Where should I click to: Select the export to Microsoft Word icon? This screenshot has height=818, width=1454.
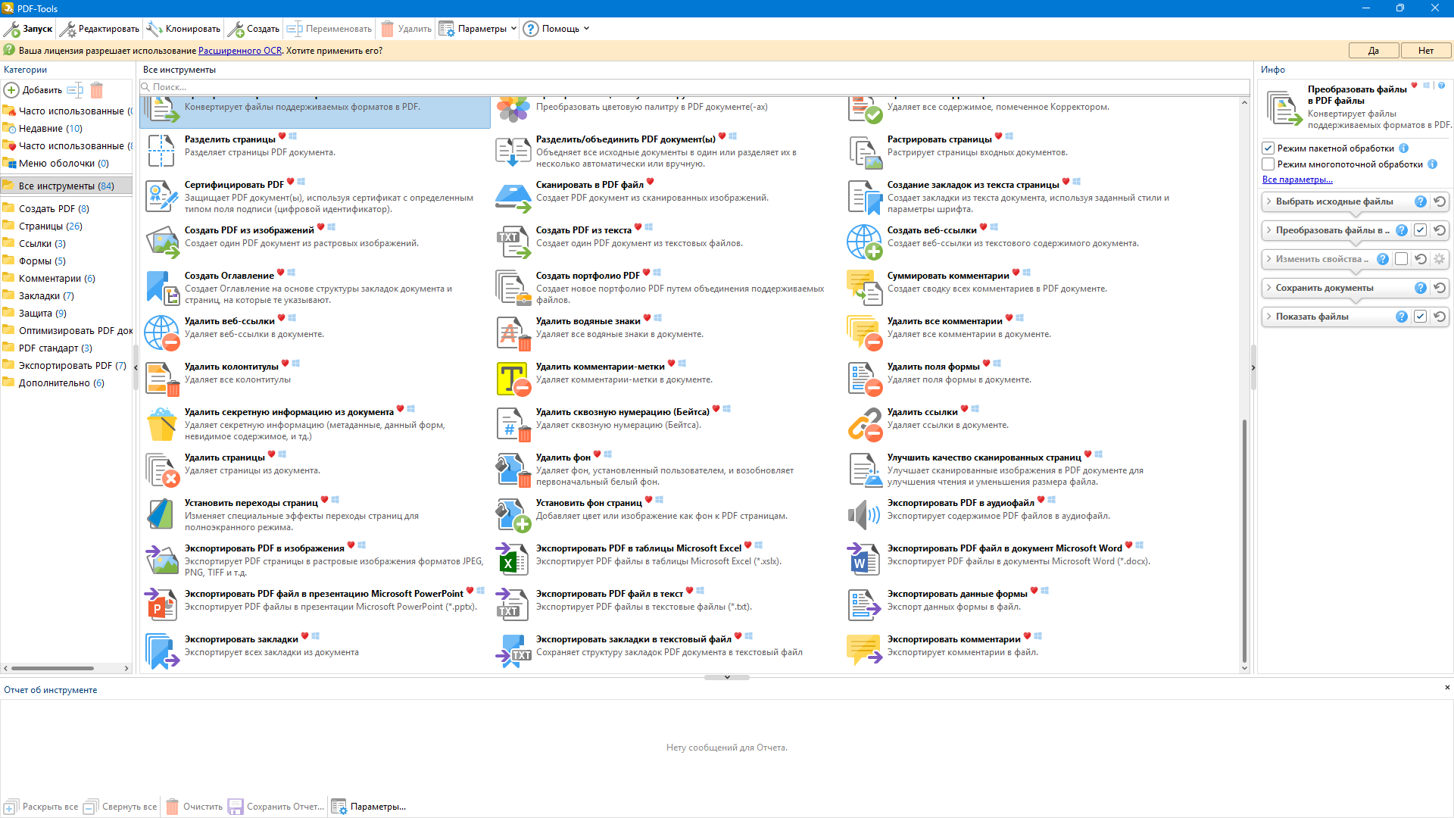click(864, 559)
